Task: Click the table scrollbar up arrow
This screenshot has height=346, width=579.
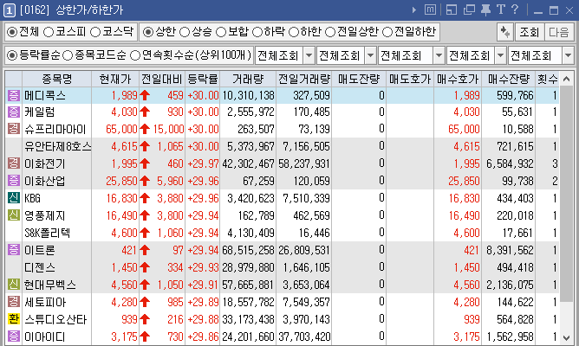Action: (x=567, y=79)
